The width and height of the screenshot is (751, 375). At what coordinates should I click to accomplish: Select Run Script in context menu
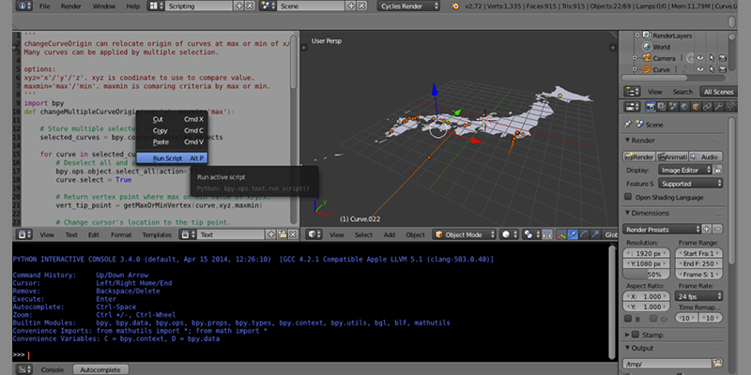(x=173, y=157)
